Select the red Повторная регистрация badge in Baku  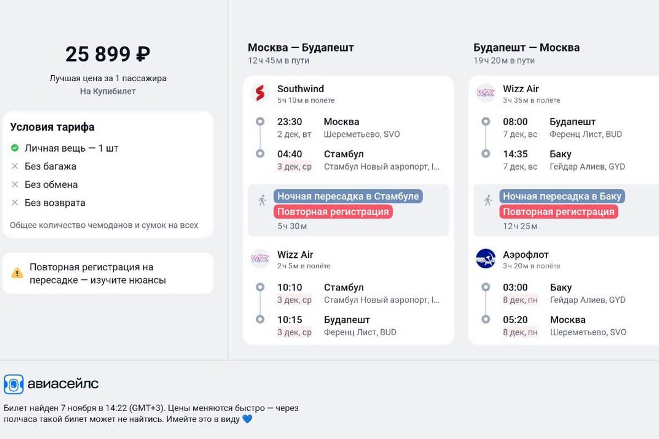click(x=559, y=212)
